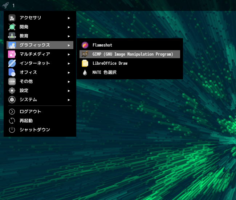The image size is (236, 200).
Task: Choose ログアウト to log out
Action: click(x=40, y=112)
